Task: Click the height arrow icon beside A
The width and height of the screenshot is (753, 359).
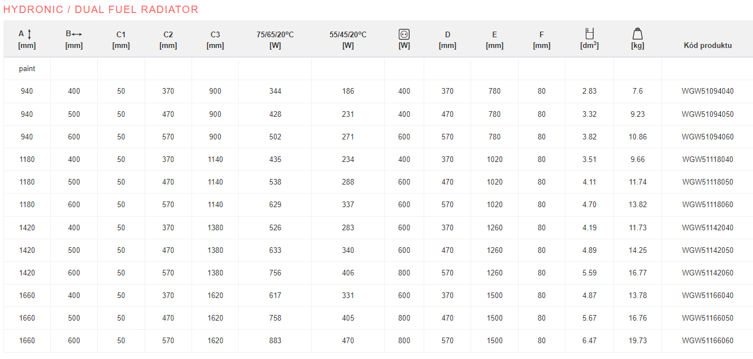Action: coord(29,34)
